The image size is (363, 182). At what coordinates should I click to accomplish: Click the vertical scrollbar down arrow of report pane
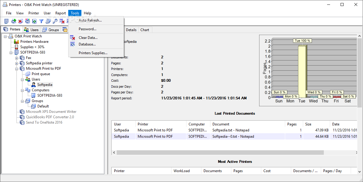(x=360, y=172)
